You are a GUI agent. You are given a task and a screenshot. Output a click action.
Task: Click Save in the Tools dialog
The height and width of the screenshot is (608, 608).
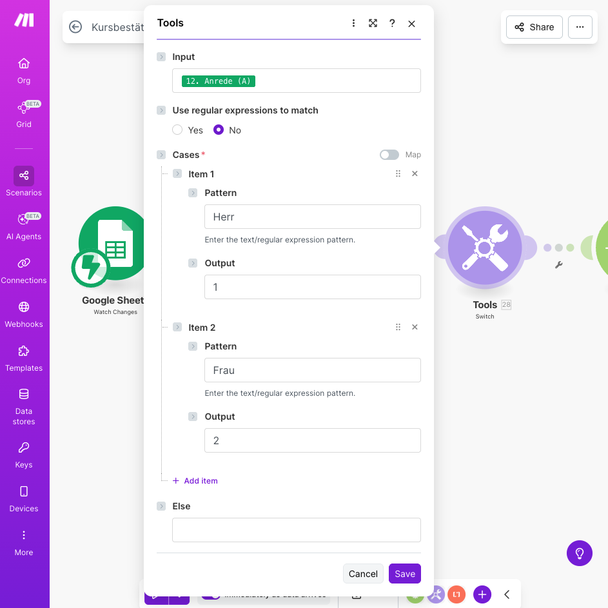coord(404,573)
